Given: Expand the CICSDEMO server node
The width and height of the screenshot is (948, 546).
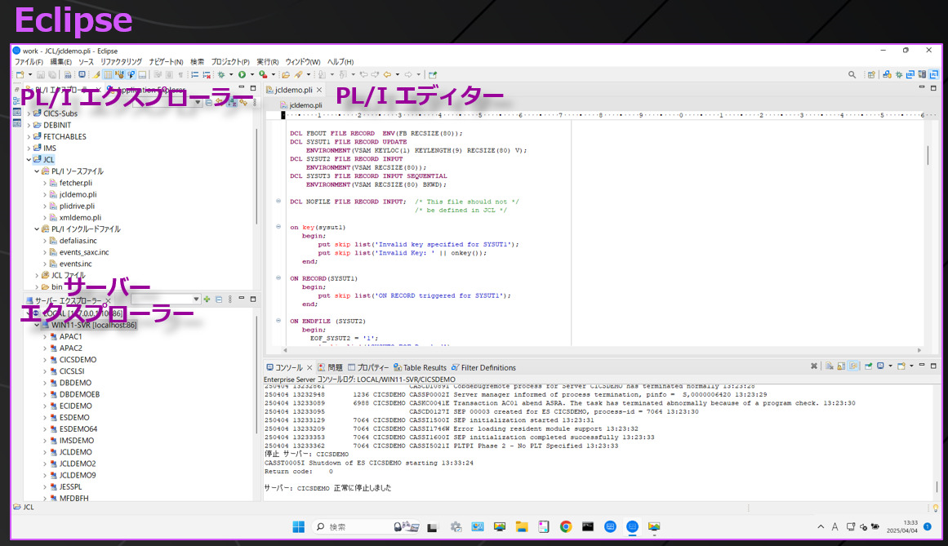Looking at the screenshot, I should 45,360.
